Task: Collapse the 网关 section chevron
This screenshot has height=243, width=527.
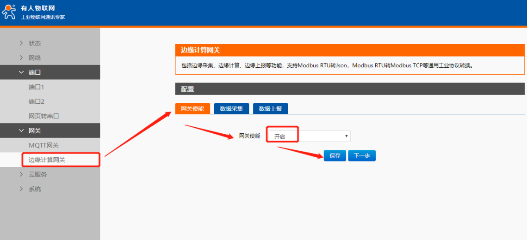Action: [21, 131]
